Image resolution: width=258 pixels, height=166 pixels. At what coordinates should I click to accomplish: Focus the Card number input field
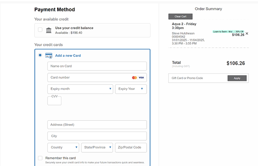(x=97, y=77)
